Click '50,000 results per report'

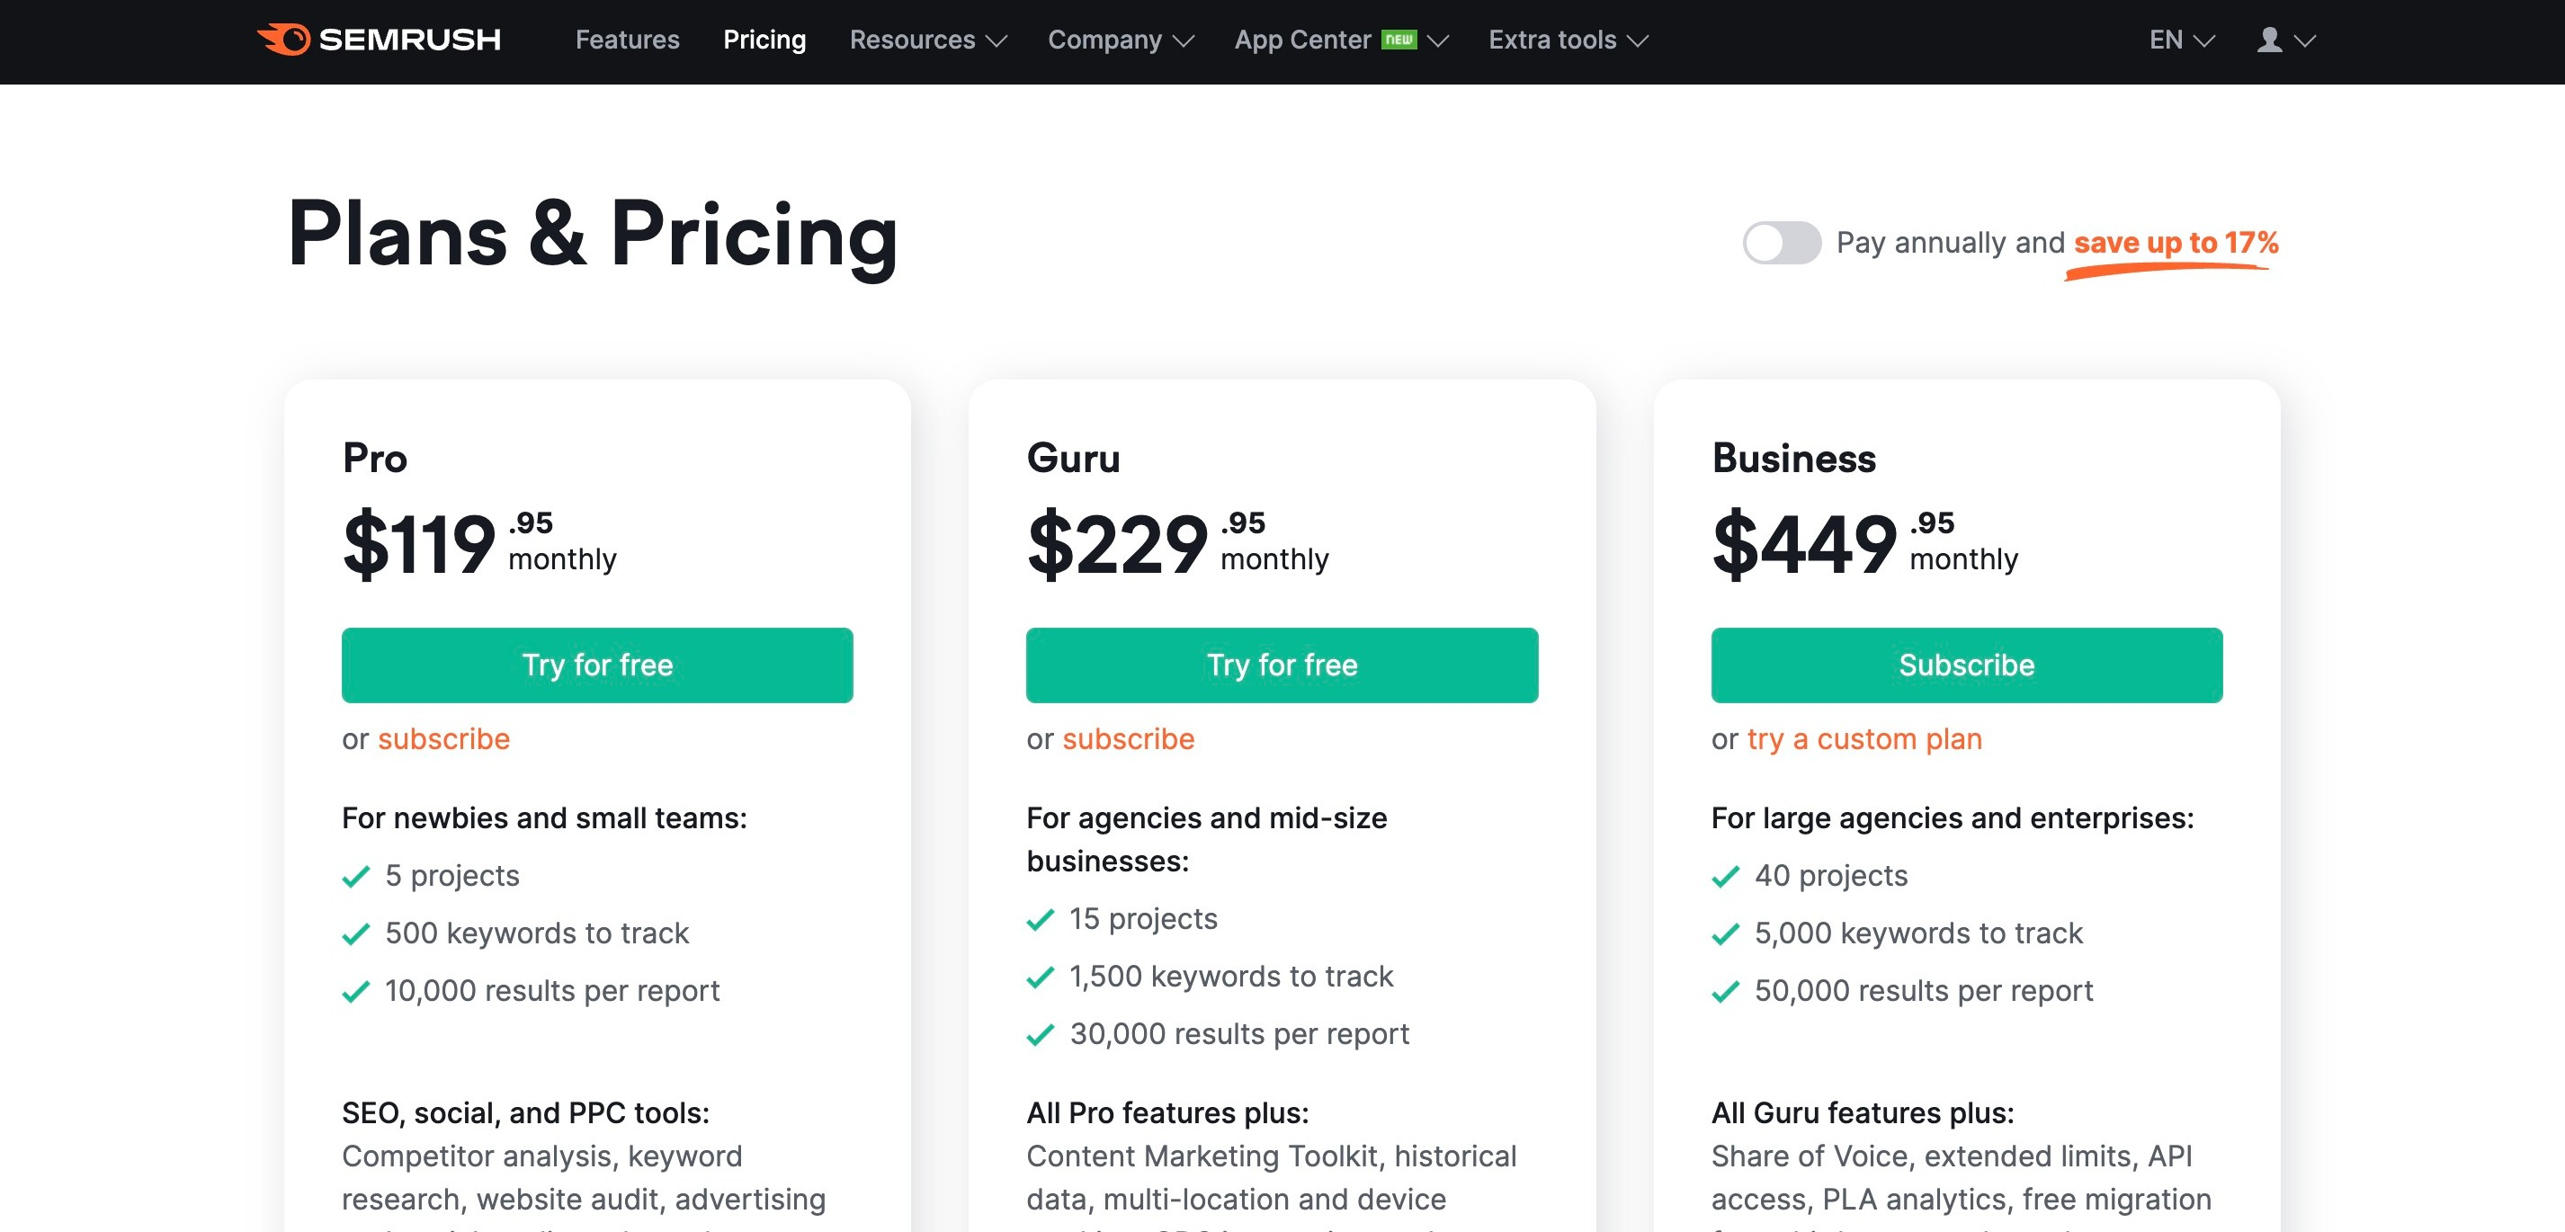(x=1924, y=991)
